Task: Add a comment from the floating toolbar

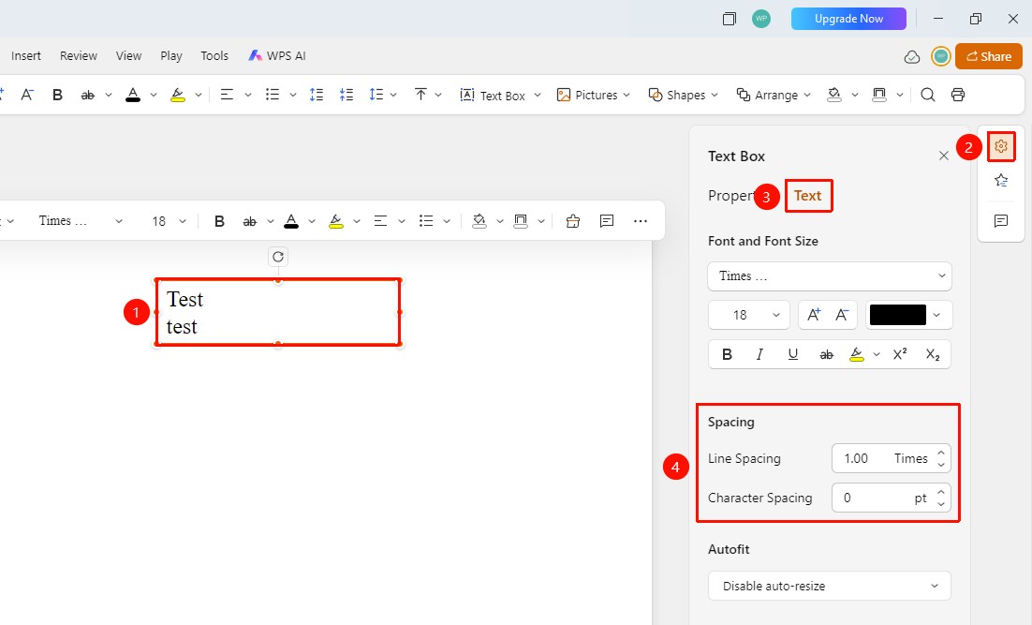Action: tap(607, 221)
